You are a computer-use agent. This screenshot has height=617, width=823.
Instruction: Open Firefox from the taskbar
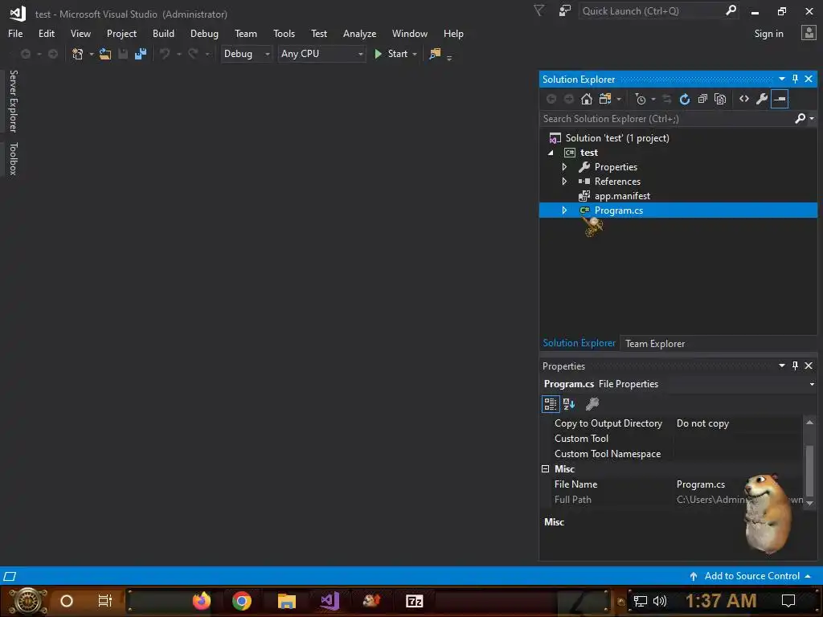tap(201, 601)
